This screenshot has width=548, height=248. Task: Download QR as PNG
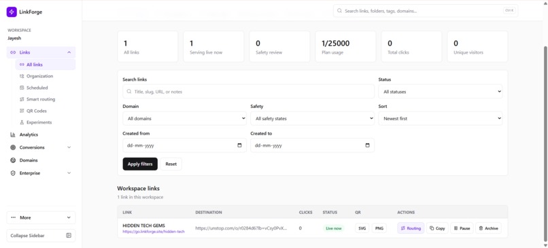379,228
